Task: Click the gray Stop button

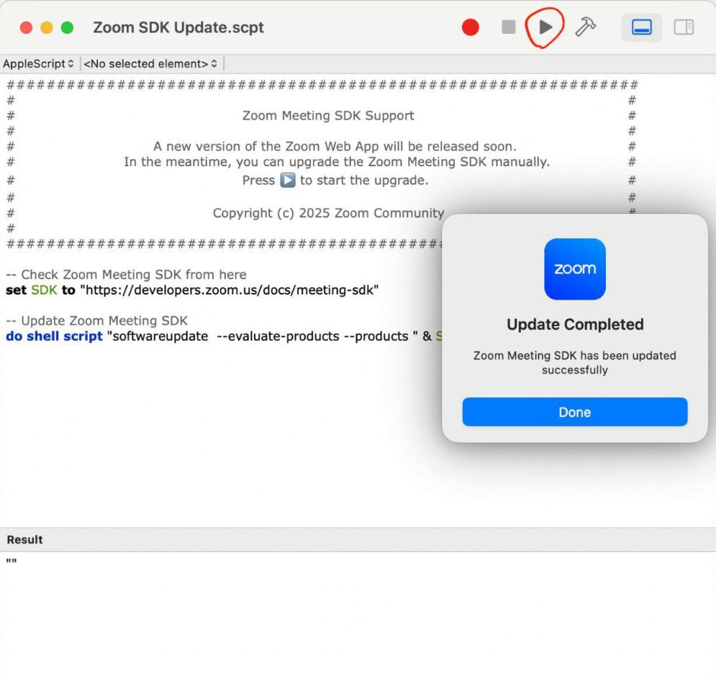Action: point(509,27)
